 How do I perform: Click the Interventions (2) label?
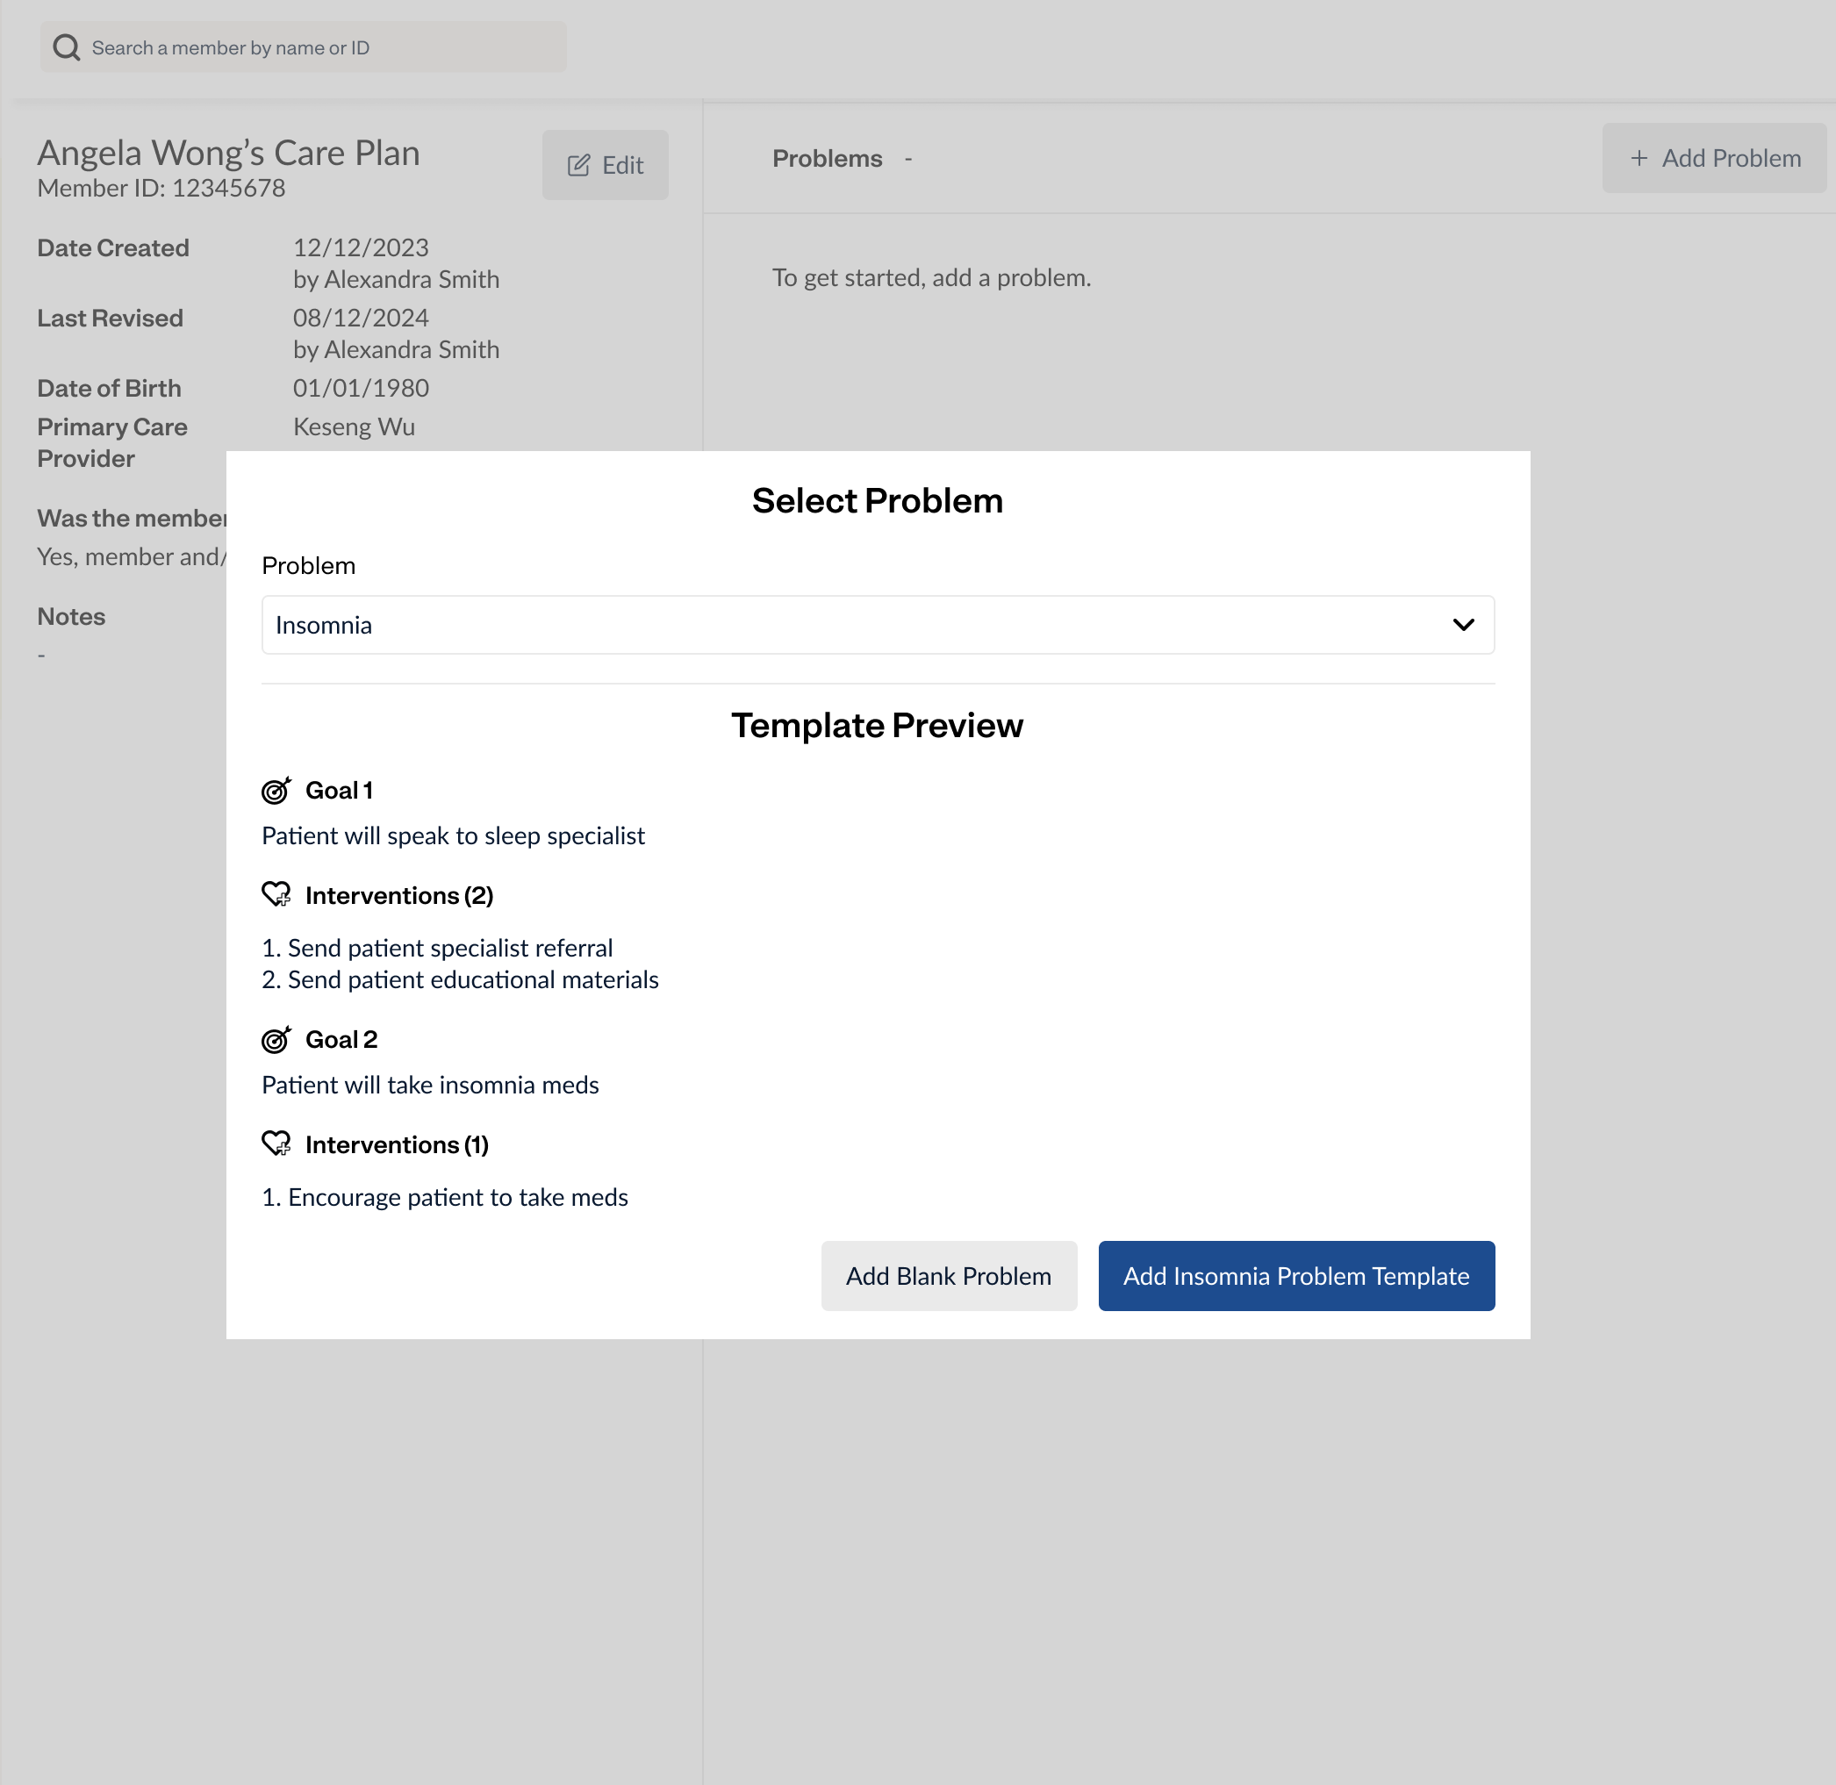399,895
